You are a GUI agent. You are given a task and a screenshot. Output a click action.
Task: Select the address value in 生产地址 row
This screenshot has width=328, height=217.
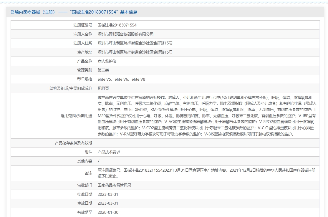[x=135, y=52]
